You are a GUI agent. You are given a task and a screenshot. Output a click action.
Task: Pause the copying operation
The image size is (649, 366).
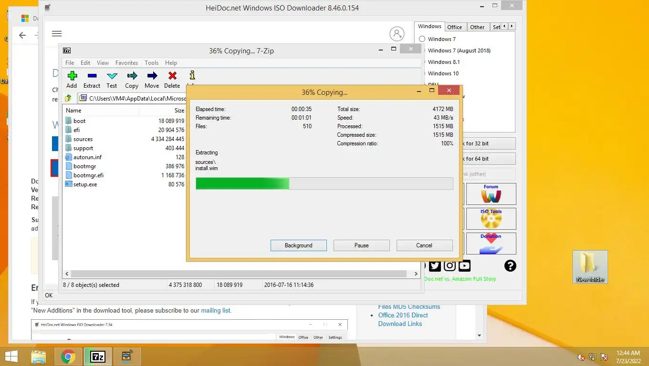click(362, 245)
